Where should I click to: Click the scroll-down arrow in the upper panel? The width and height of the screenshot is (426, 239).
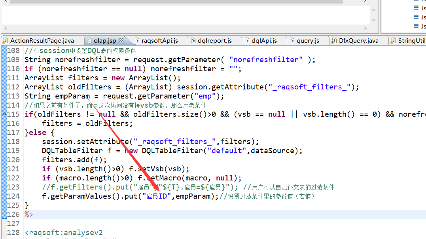coord(373,20)
